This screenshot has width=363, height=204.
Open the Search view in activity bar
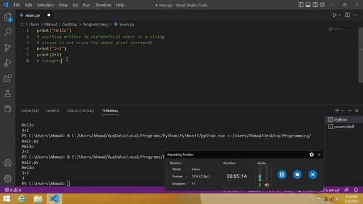pos(7,32)
